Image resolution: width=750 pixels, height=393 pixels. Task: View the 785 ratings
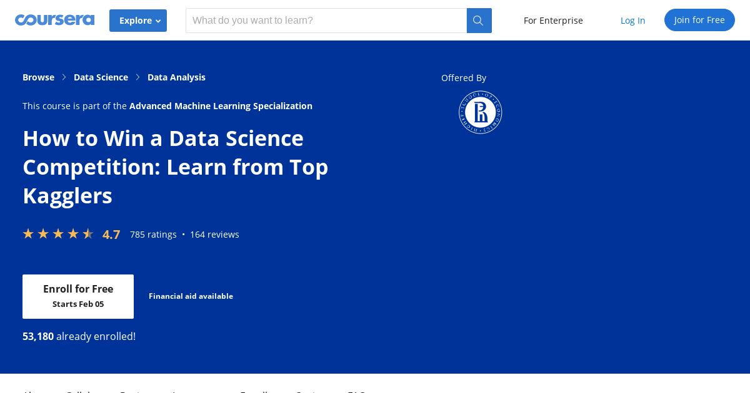point(153,235)
